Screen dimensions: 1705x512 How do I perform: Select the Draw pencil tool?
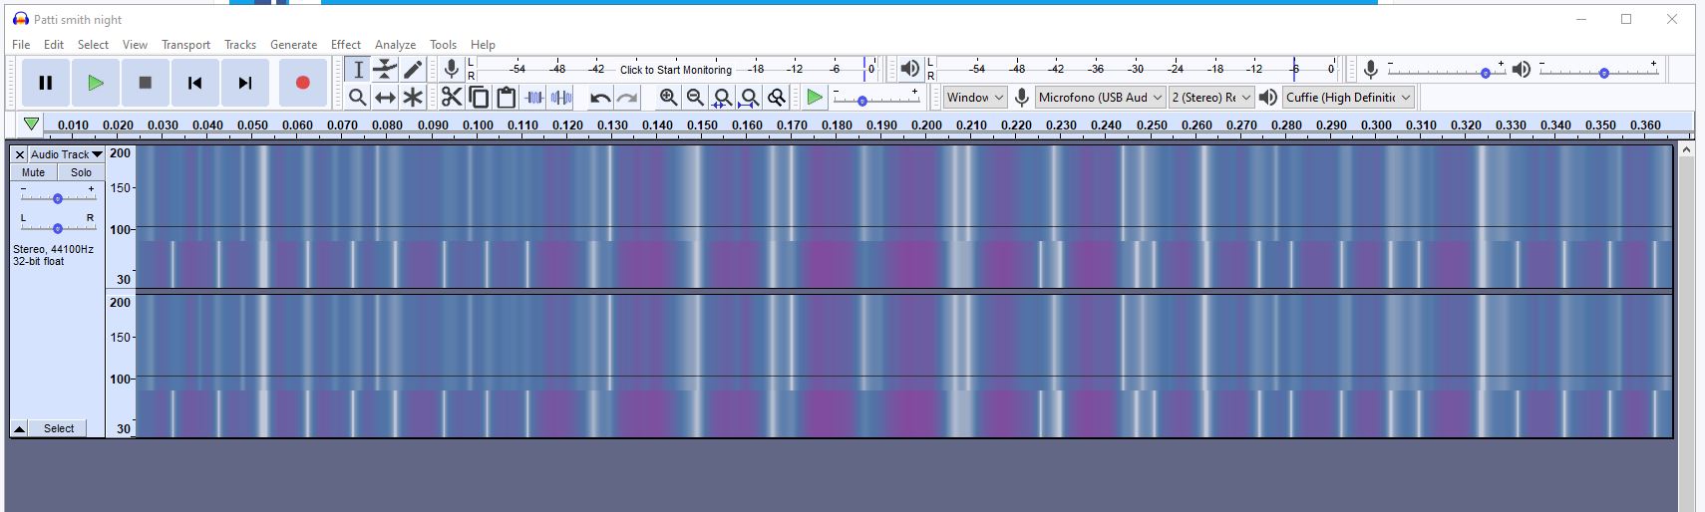tap(413, 69)
